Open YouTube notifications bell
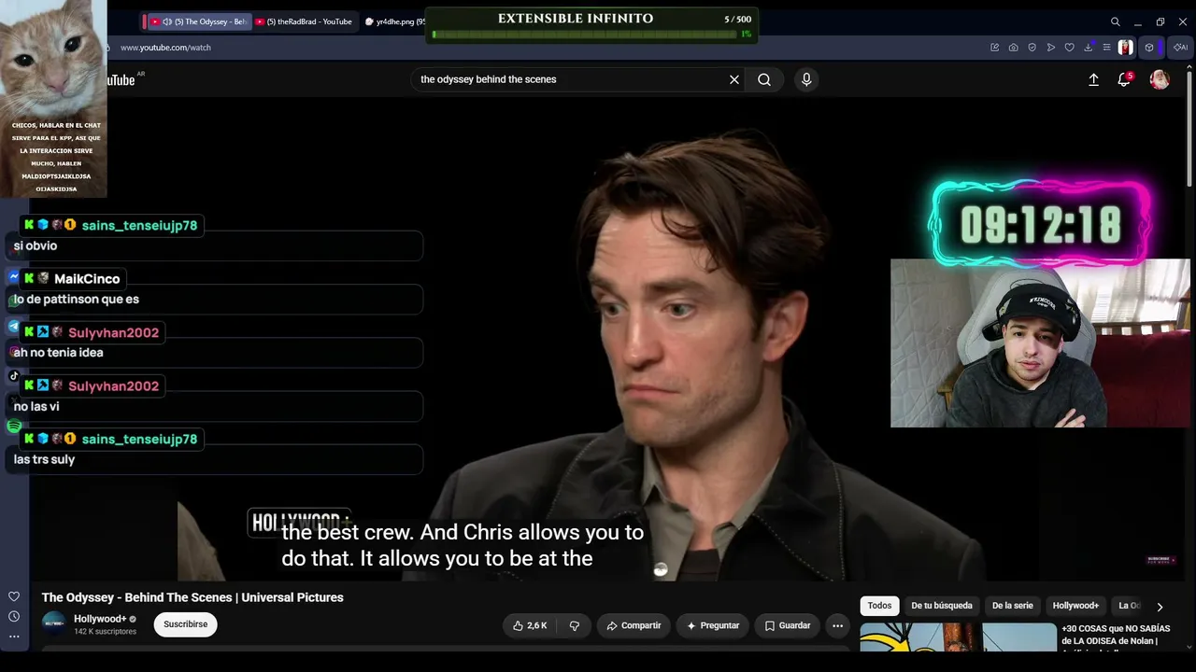 (1124, 80)
